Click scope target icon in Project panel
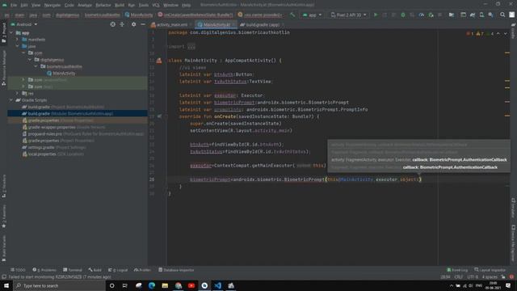This screenshot has height=291, width=517. point(113,24)
